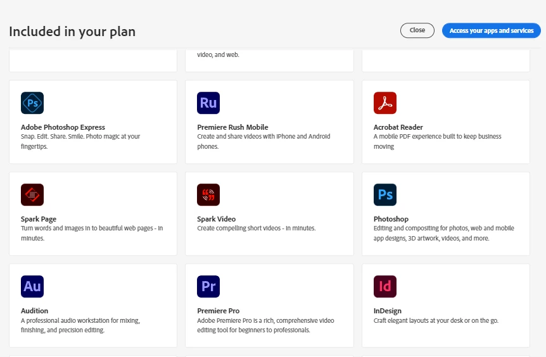Select the Premiere Rush Mobile title
Image resolution: width=546 pixels, height=357 pixels.
(232, 127)
